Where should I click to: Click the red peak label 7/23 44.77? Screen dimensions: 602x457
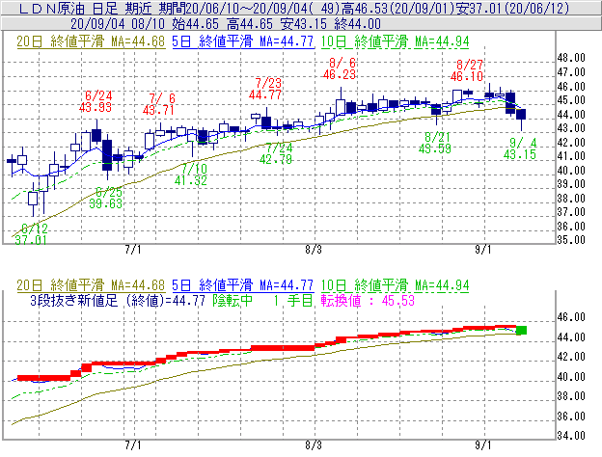pyautogui.click(x=265, y=89)
